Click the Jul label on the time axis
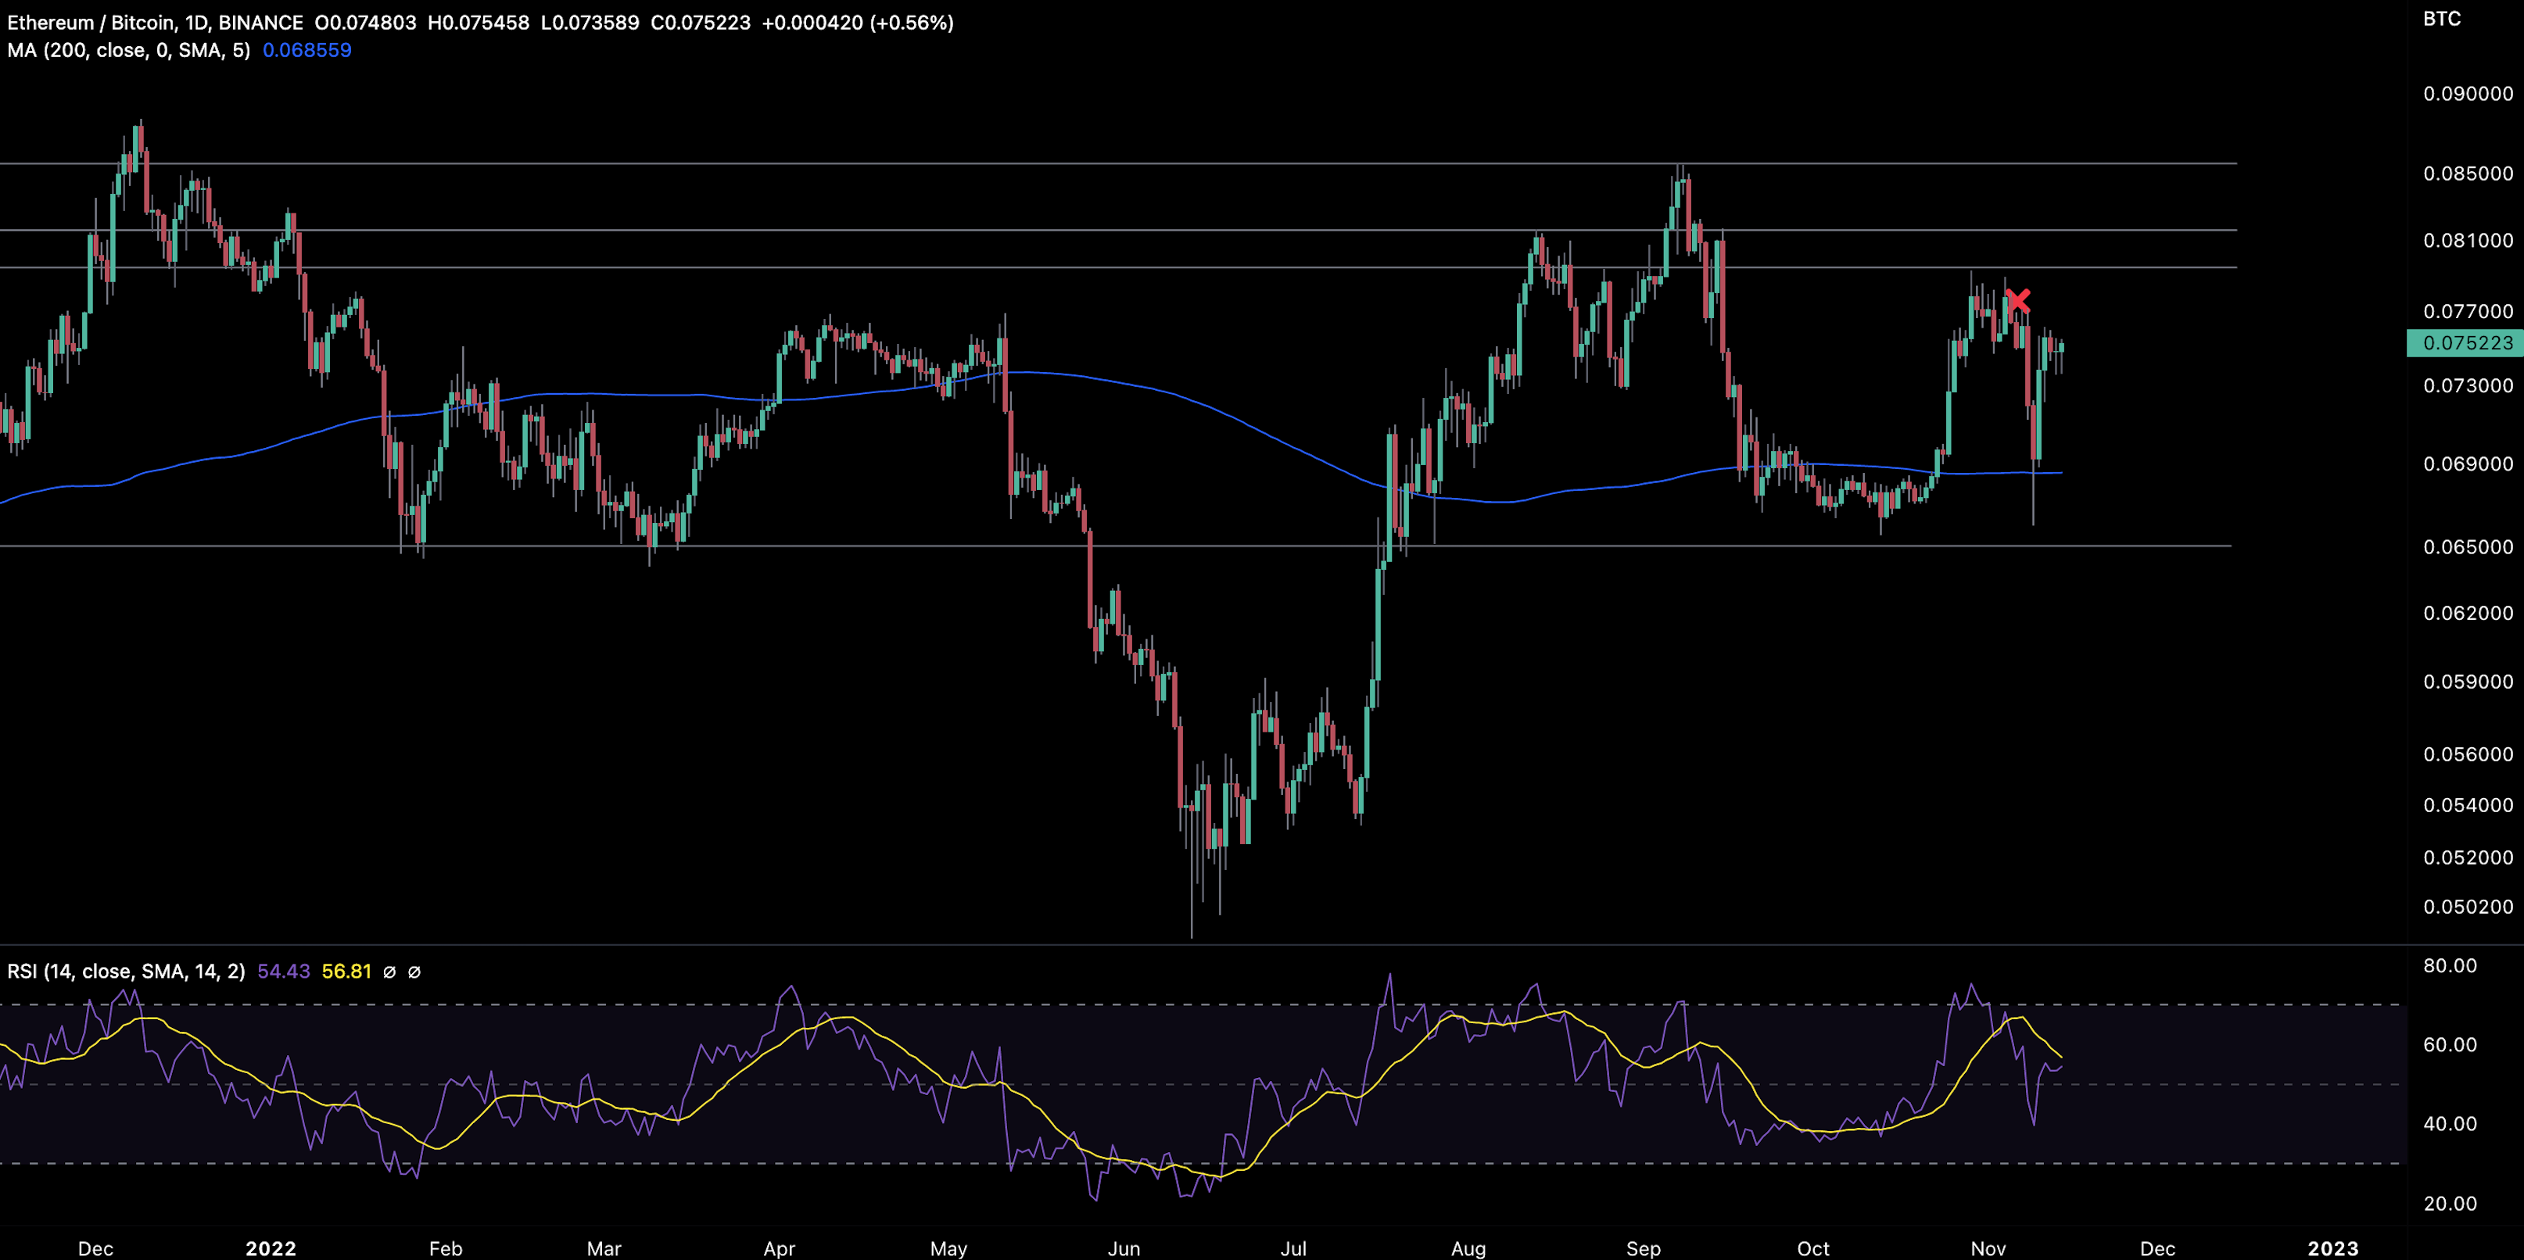 1293,1248
